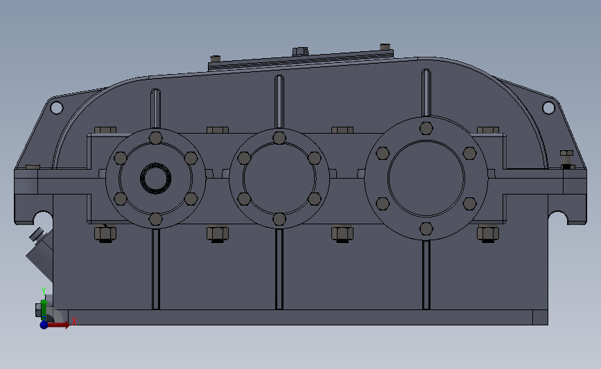
Task: Select the inspection cover plate on top
Action: (x=302, y=61)
